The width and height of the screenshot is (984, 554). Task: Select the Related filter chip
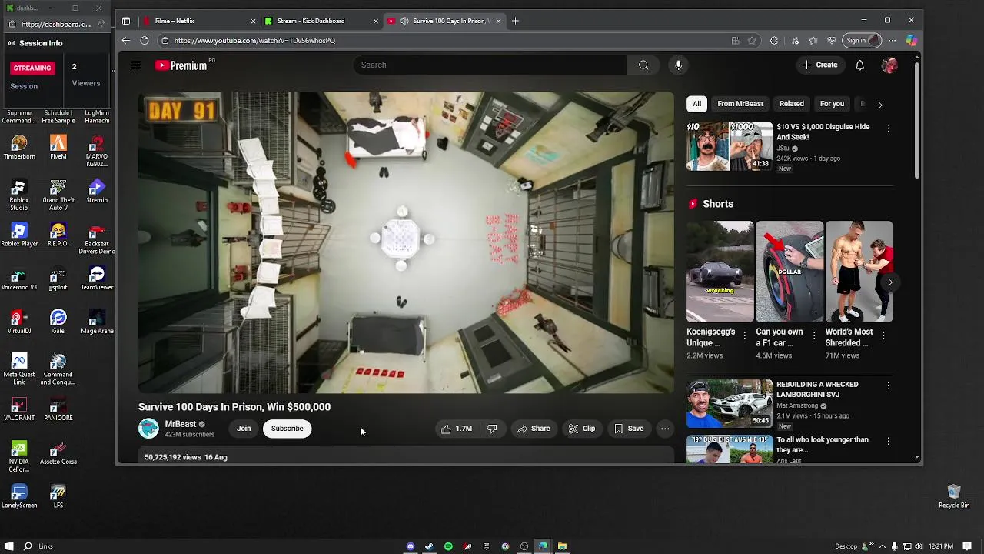[791, 104]
